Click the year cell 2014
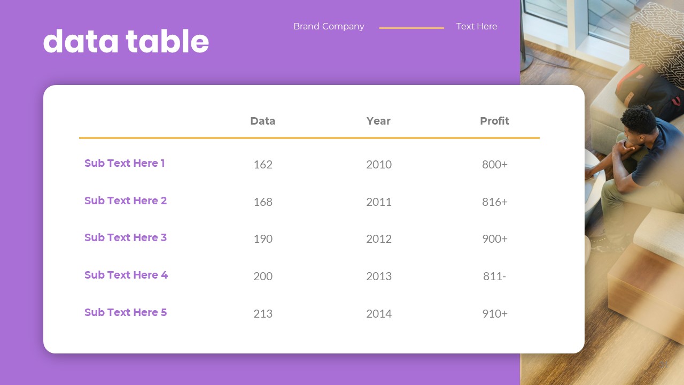 [x=379, y=314]
